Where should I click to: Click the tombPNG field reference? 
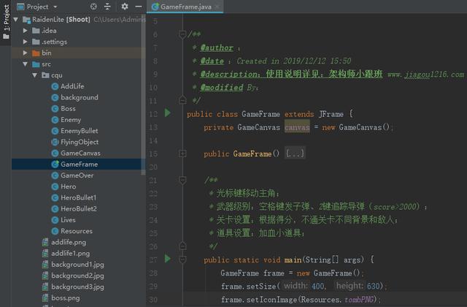359,299
